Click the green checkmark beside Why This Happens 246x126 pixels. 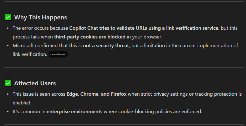click(8, 17)
